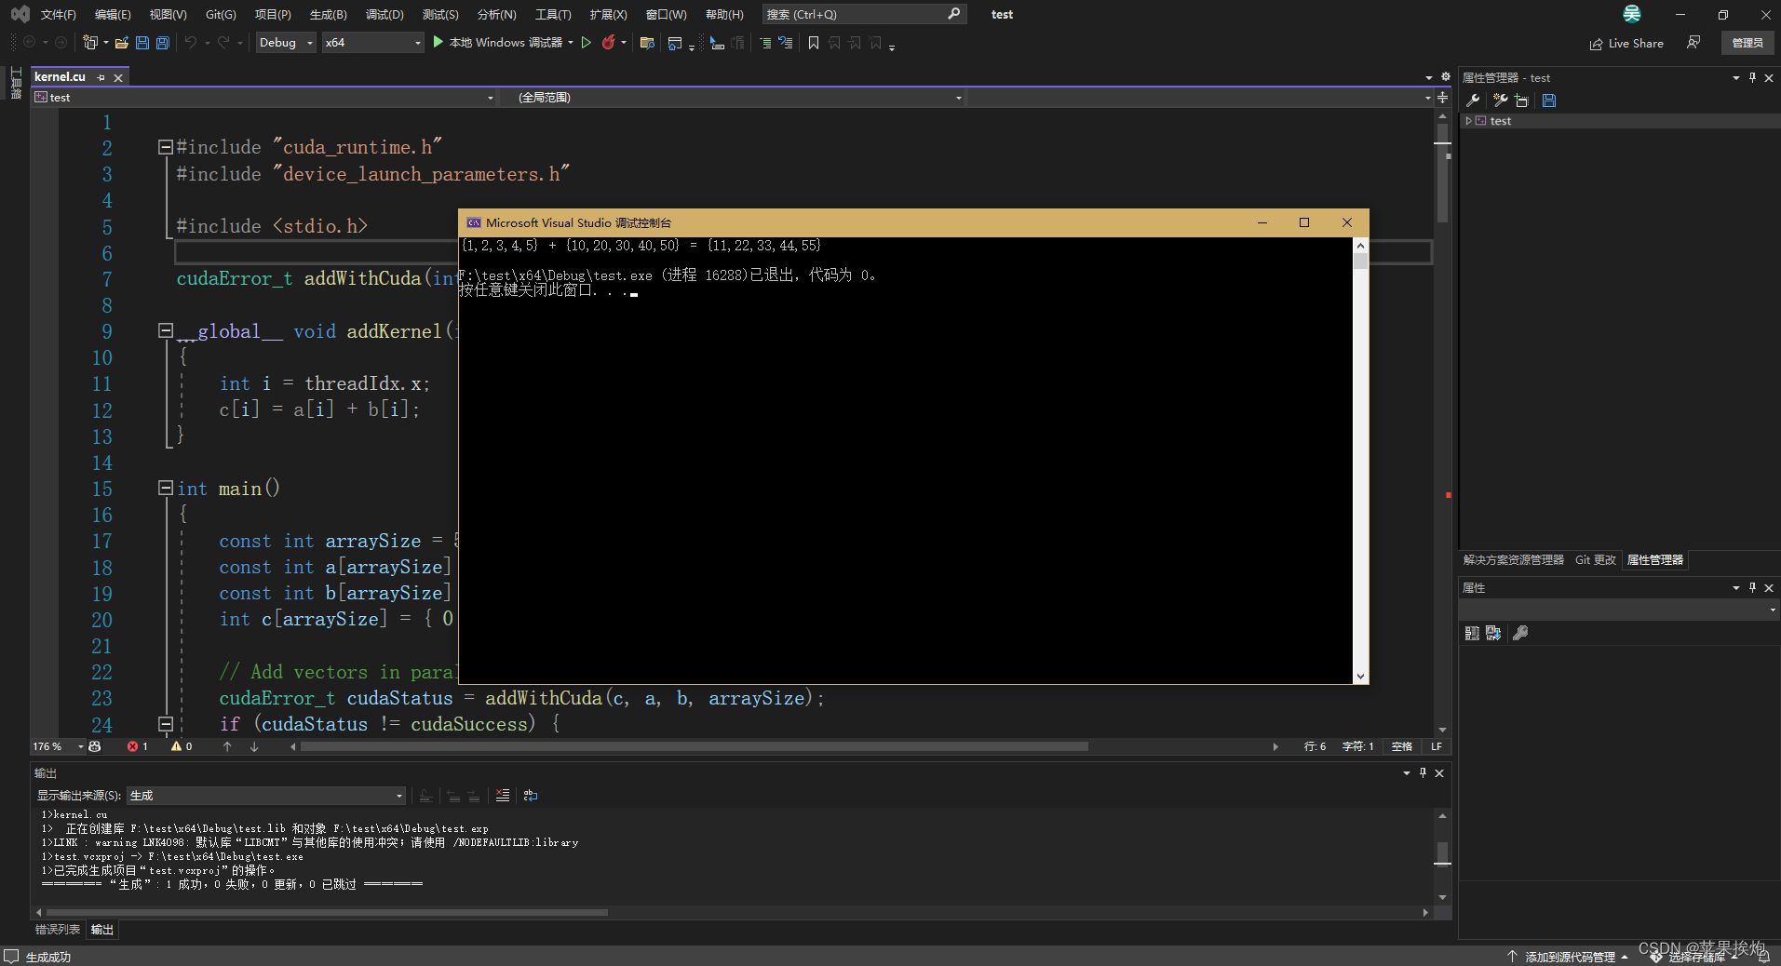Open the x64 platform dropdown
1781x966 pixels.
click(x=414, y=42)
